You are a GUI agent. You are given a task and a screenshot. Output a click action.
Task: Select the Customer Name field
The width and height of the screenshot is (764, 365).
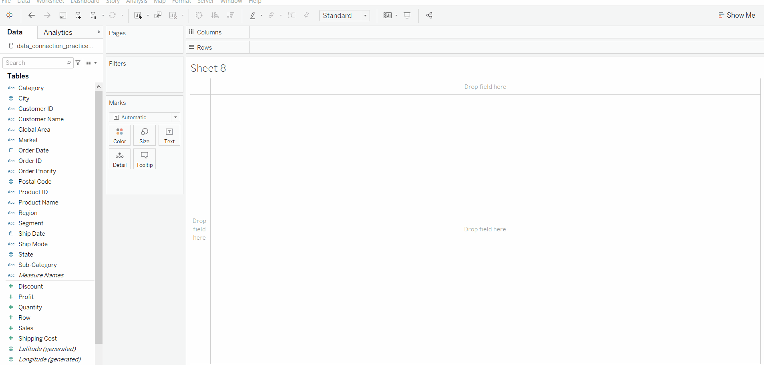point(41,119)
